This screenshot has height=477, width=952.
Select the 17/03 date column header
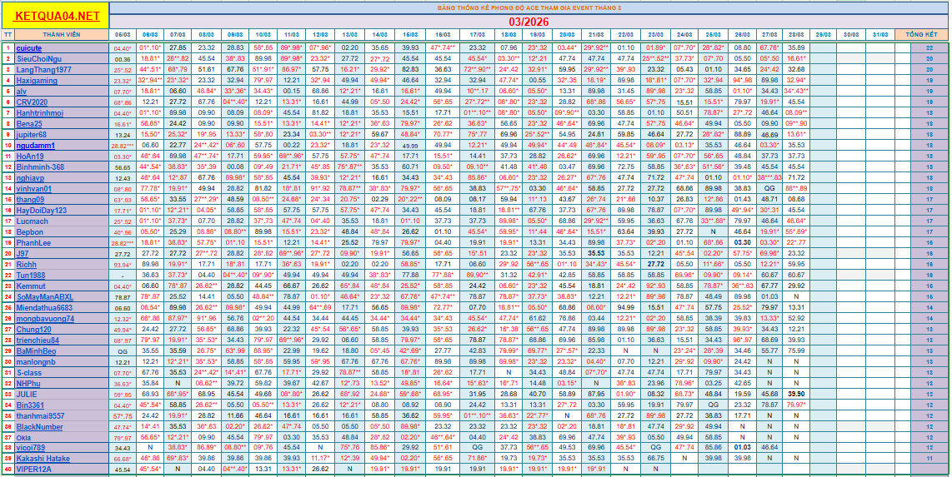[x=477, y=35]
